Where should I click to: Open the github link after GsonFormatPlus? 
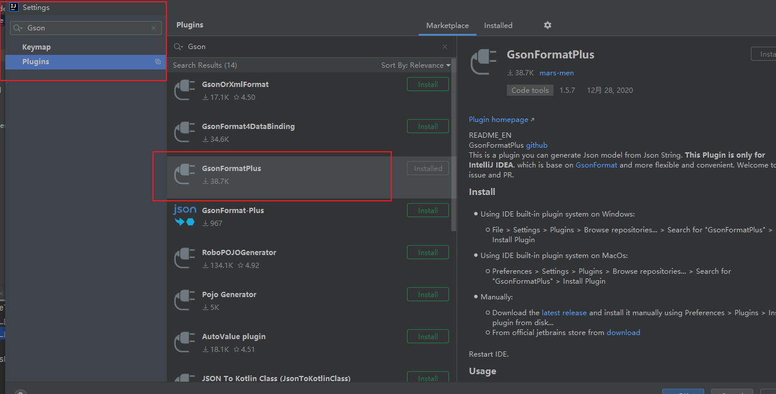tap(537, 145)
